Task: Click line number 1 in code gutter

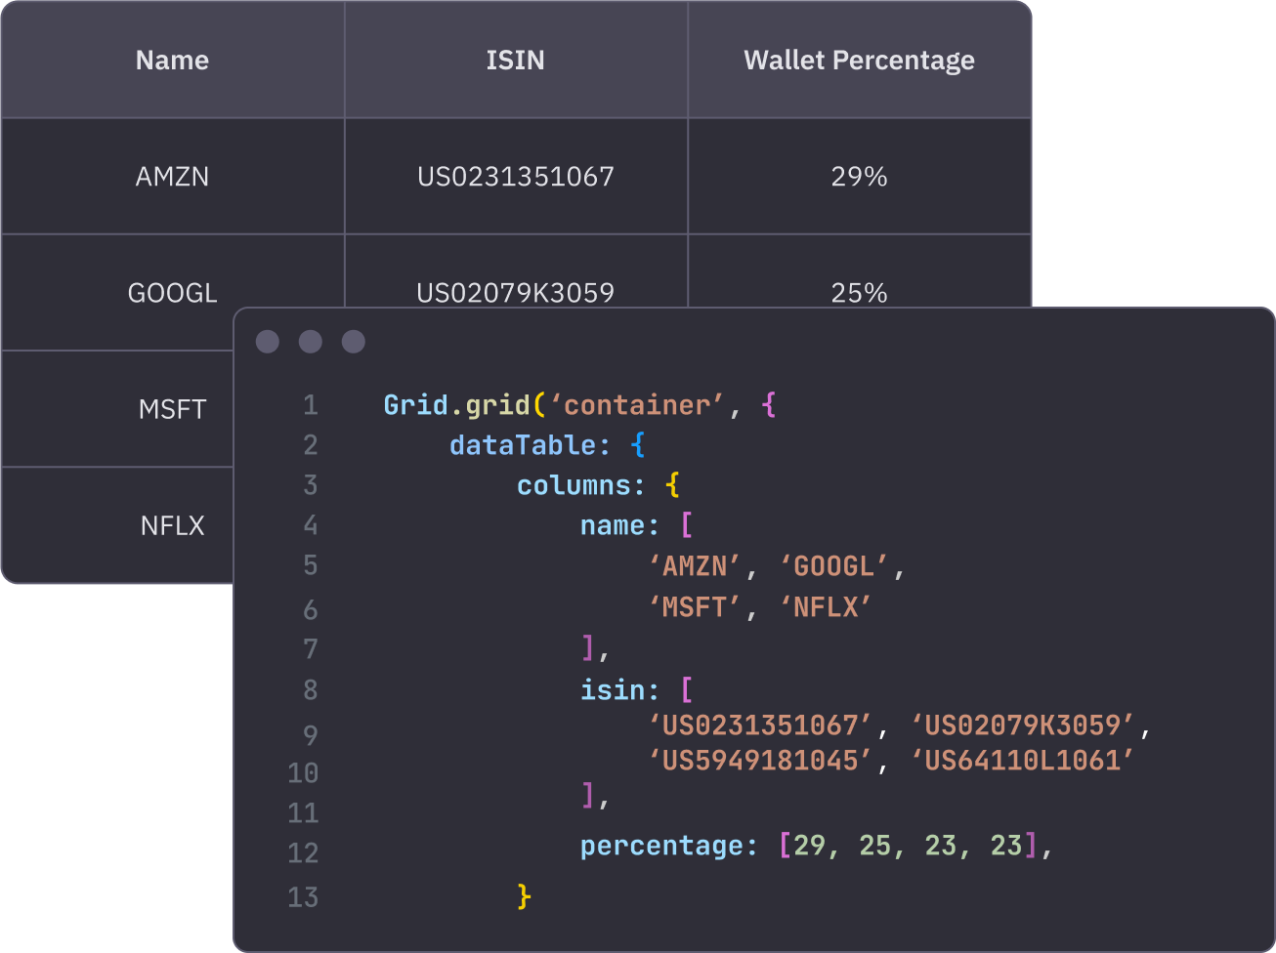Action: coord(310,405)
